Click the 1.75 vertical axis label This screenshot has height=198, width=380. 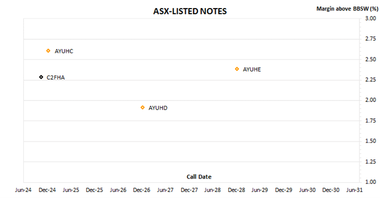pyautogui.click(x=371, y=120)
